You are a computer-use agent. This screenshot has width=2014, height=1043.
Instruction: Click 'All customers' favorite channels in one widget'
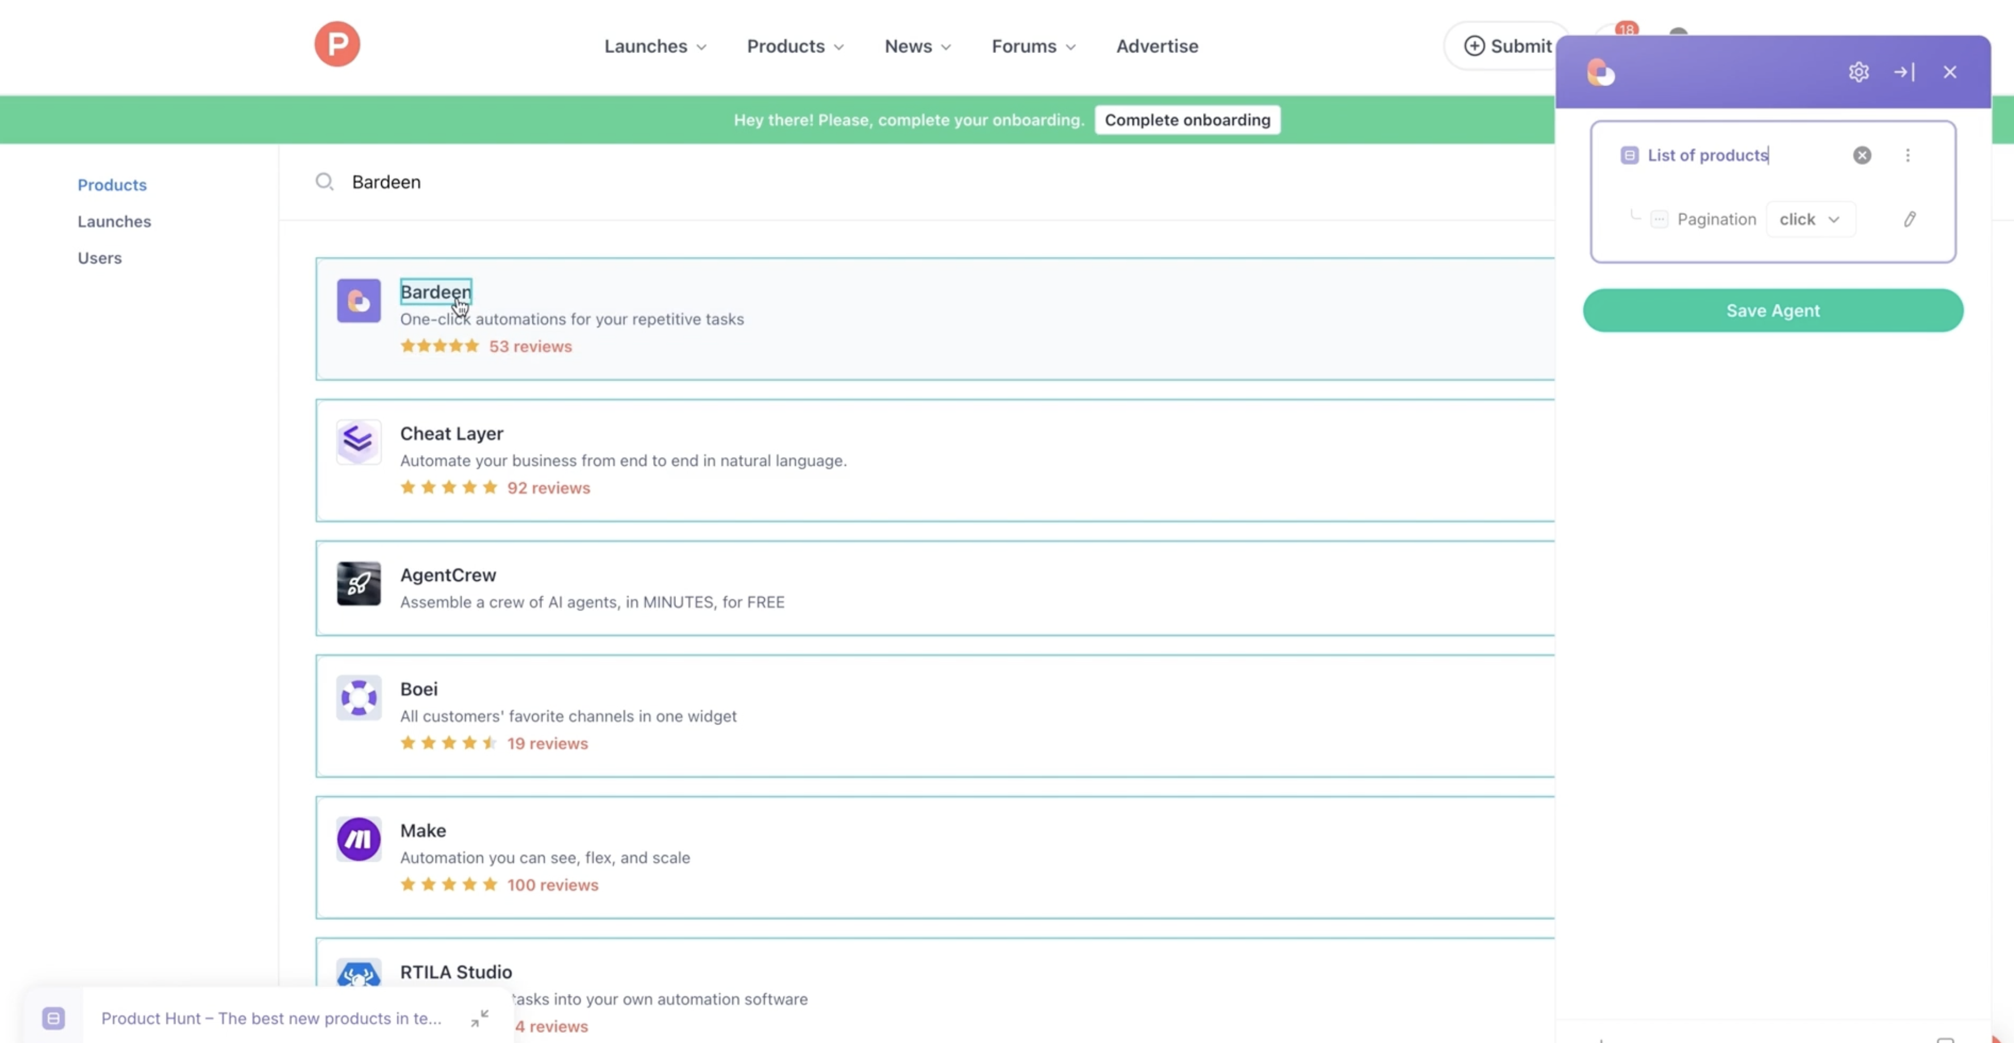(x=568, y=717)
